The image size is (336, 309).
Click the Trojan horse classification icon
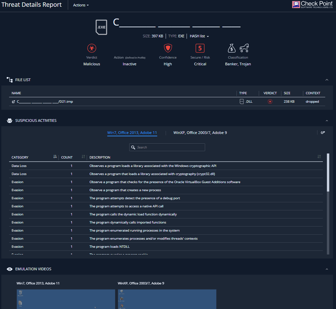pos(244,48)
